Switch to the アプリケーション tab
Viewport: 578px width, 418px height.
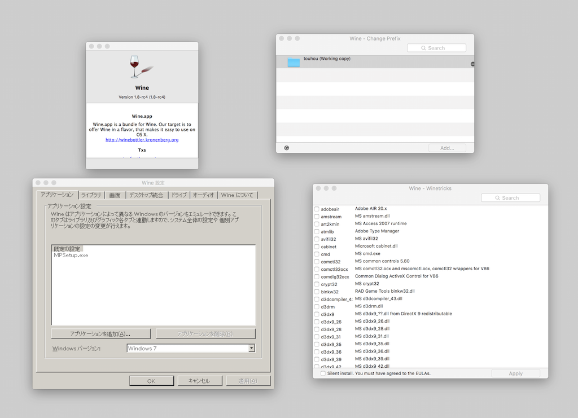coord(57,195)
